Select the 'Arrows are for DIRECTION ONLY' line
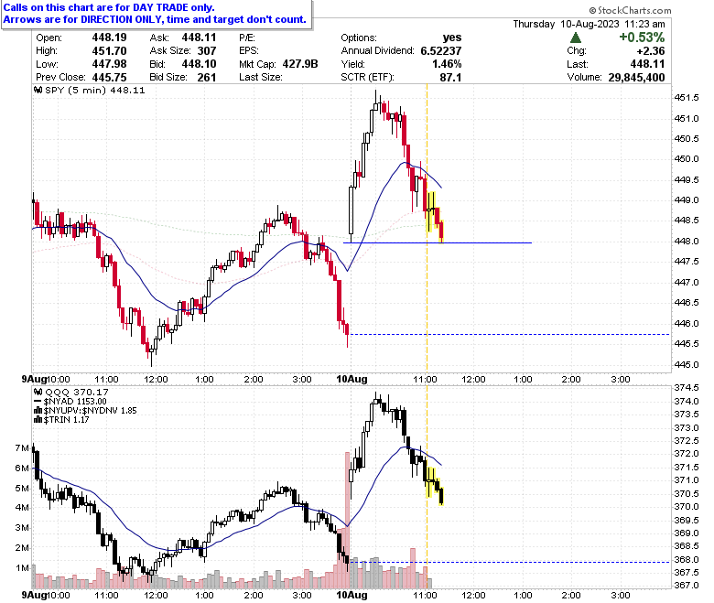The image size is (714, 603). [x=155, y=19]
